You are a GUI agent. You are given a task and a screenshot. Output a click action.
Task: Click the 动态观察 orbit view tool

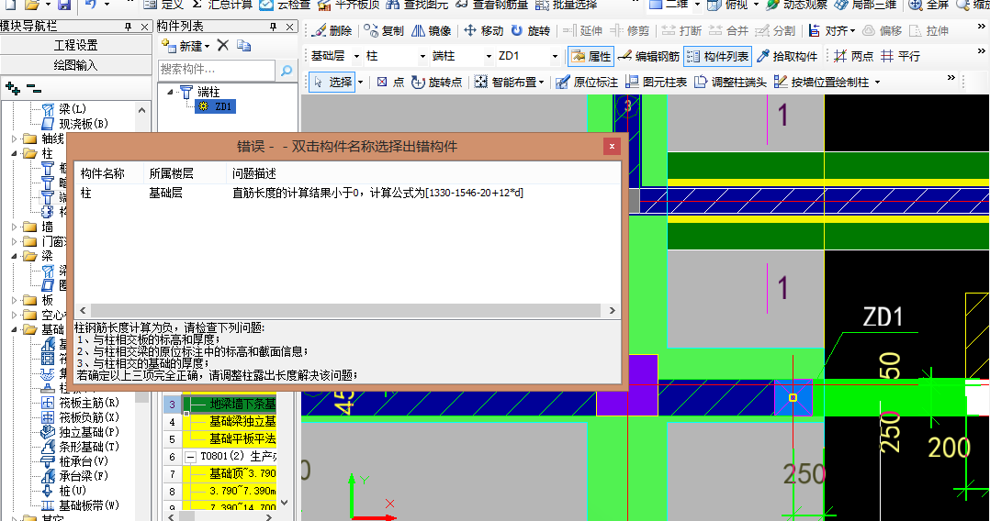796,5
